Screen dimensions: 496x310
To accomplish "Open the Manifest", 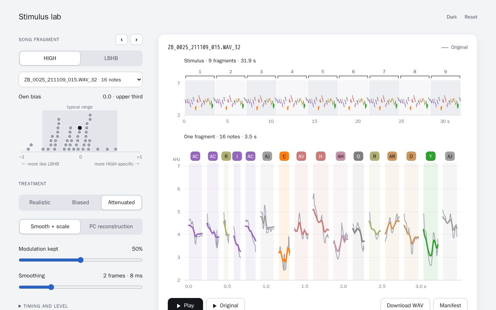I will [450, 305].
